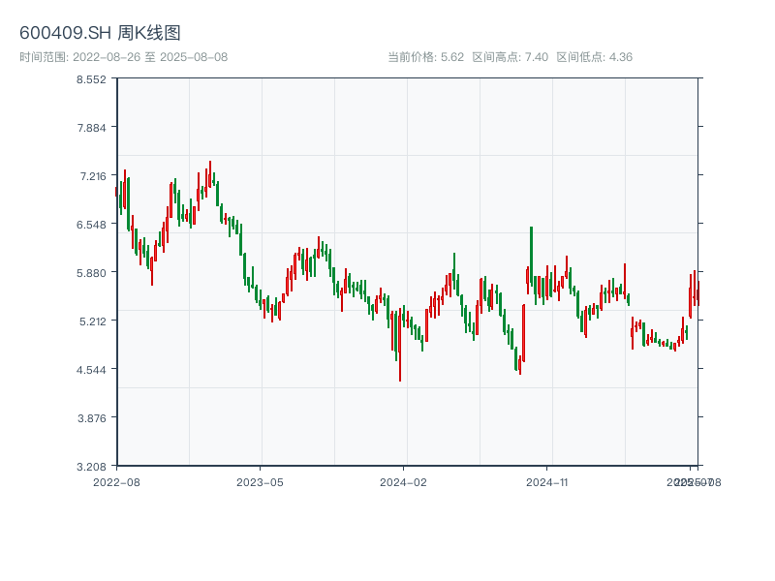Choose the 2024-11 date axis label

point(547,481)
